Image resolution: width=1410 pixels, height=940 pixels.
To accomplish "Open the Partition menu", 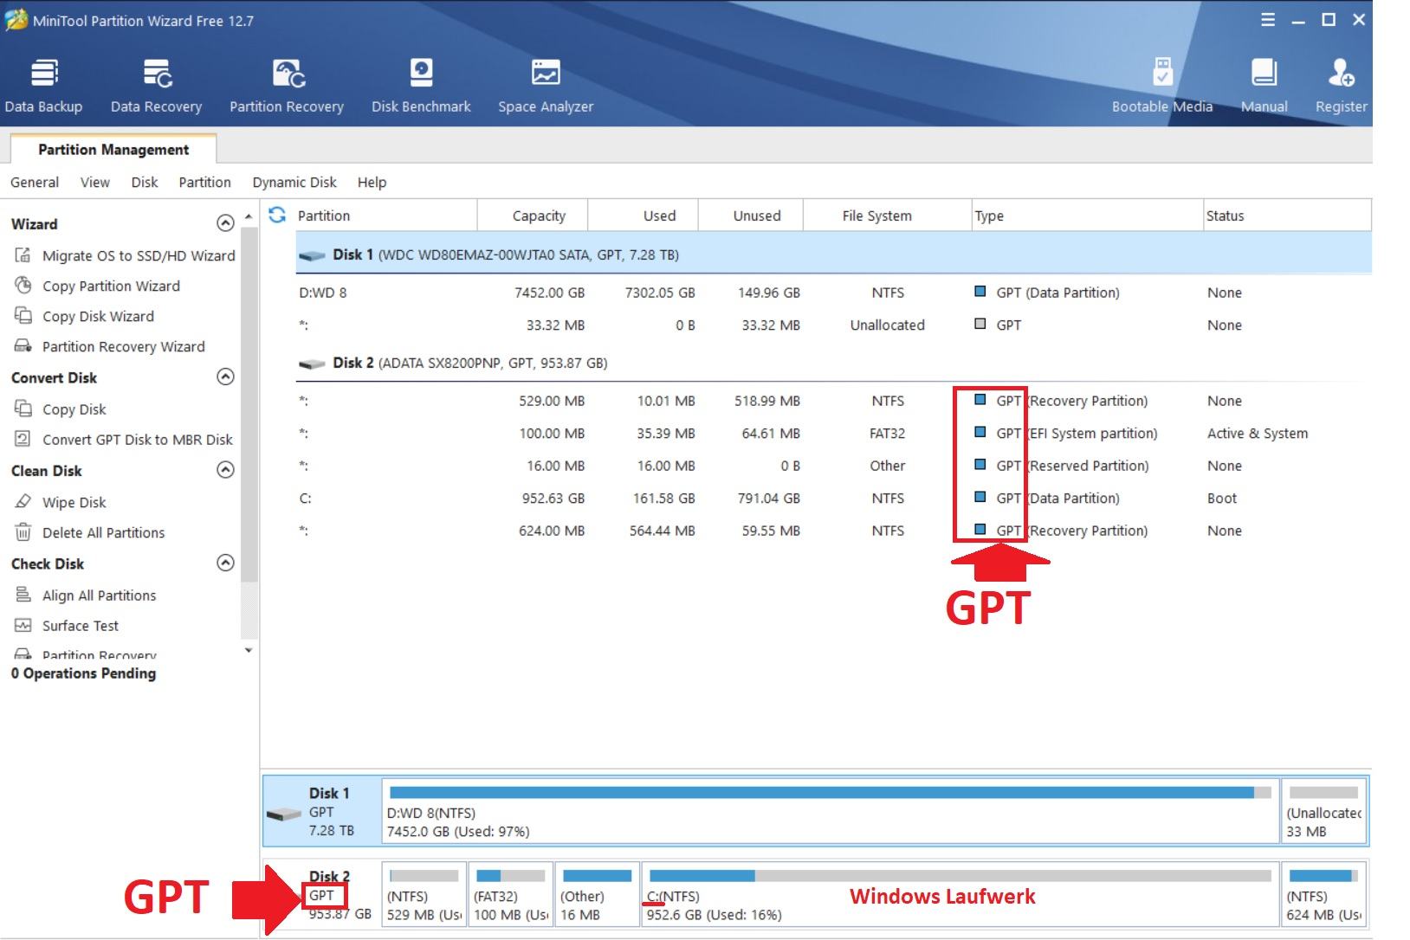I will 204,182.
